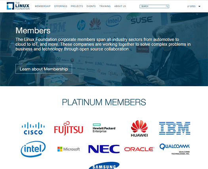Open the NEC member logo
Viewport: 208px width, 169px height.
104,149
